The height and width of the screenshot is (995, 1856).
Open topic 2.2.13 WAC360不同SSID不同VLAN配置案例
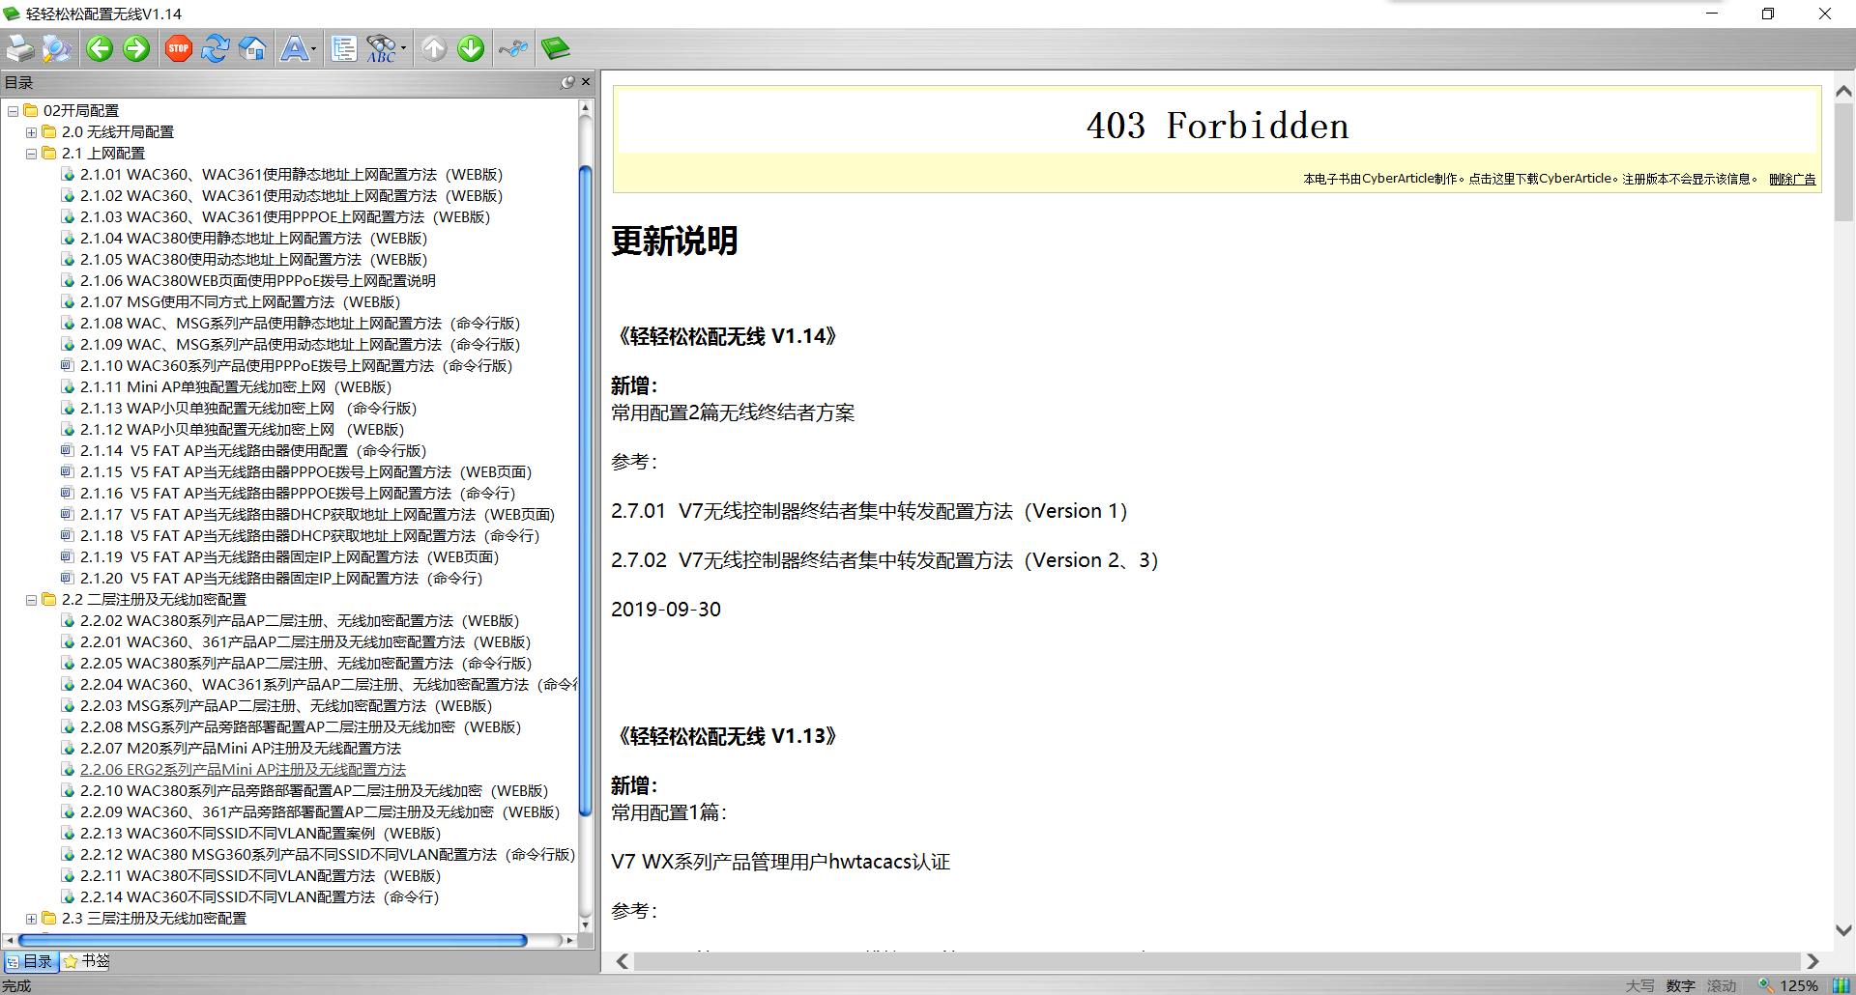[260, 834]
